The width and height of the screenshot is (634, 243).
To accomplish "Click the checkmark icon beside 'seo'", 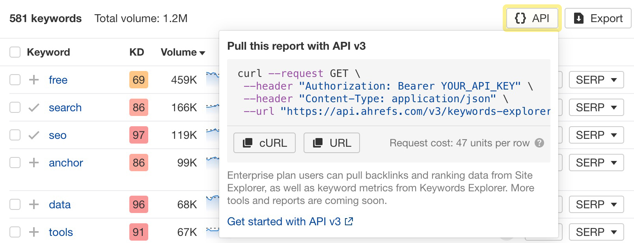I will pyautogui.click(x=34, y=135).
